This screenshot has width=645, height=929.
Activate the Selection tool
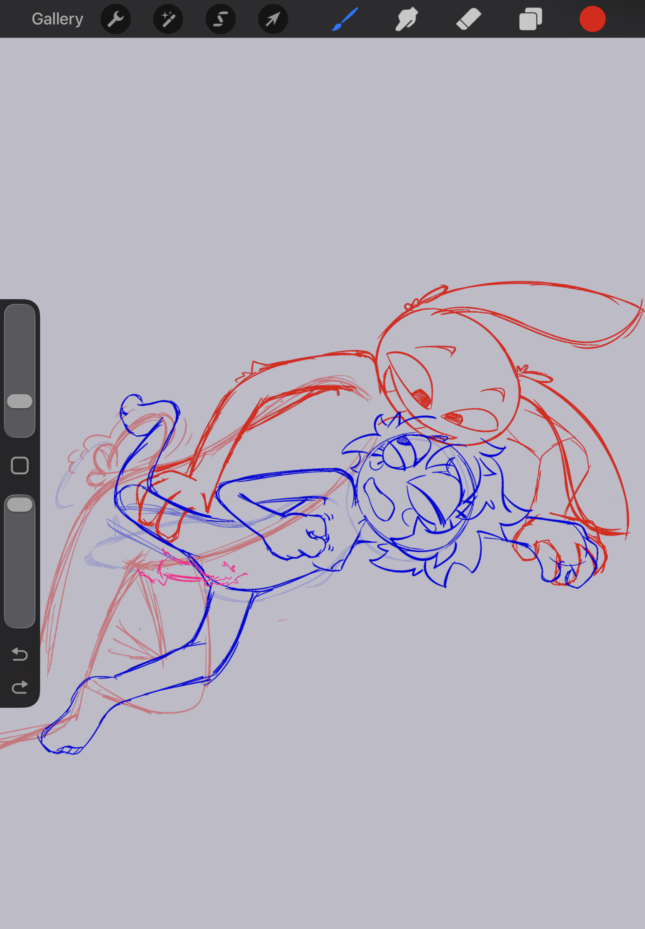[x=221, y=19]
